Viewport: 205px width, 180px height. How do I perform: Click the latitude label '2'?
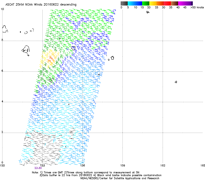tap(2, 132)
